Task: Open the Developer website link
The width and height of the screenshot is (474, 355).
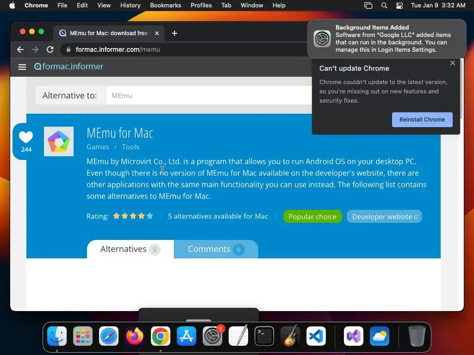Action: [x=384, y=216]
